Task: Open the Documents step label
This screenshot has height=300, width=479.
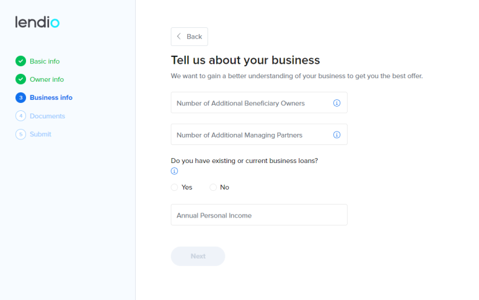Action: click(x=47, y=116)
